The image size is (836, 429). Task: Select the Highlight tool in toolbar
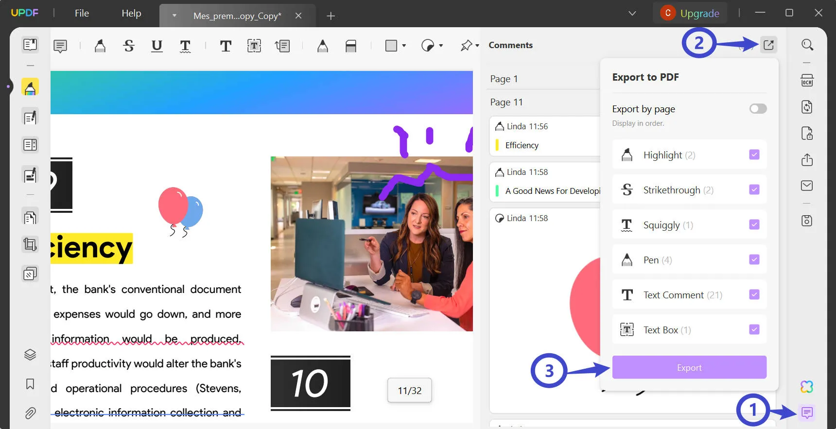coord(100,46)
